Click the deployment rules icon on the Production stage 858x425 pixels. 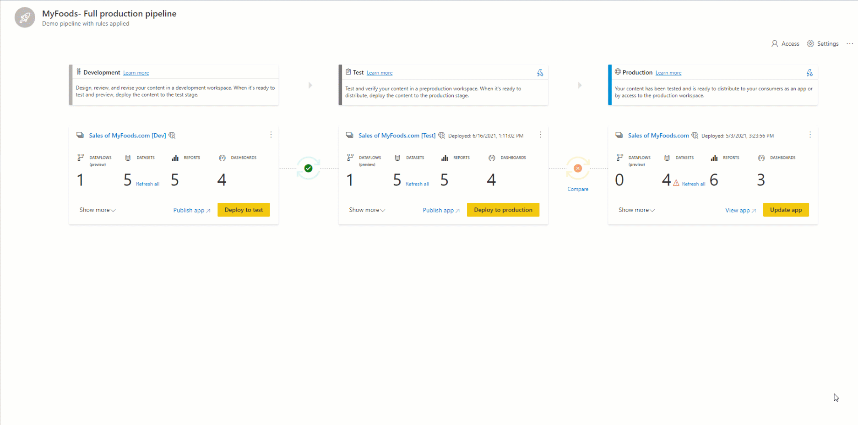point(809,72)
